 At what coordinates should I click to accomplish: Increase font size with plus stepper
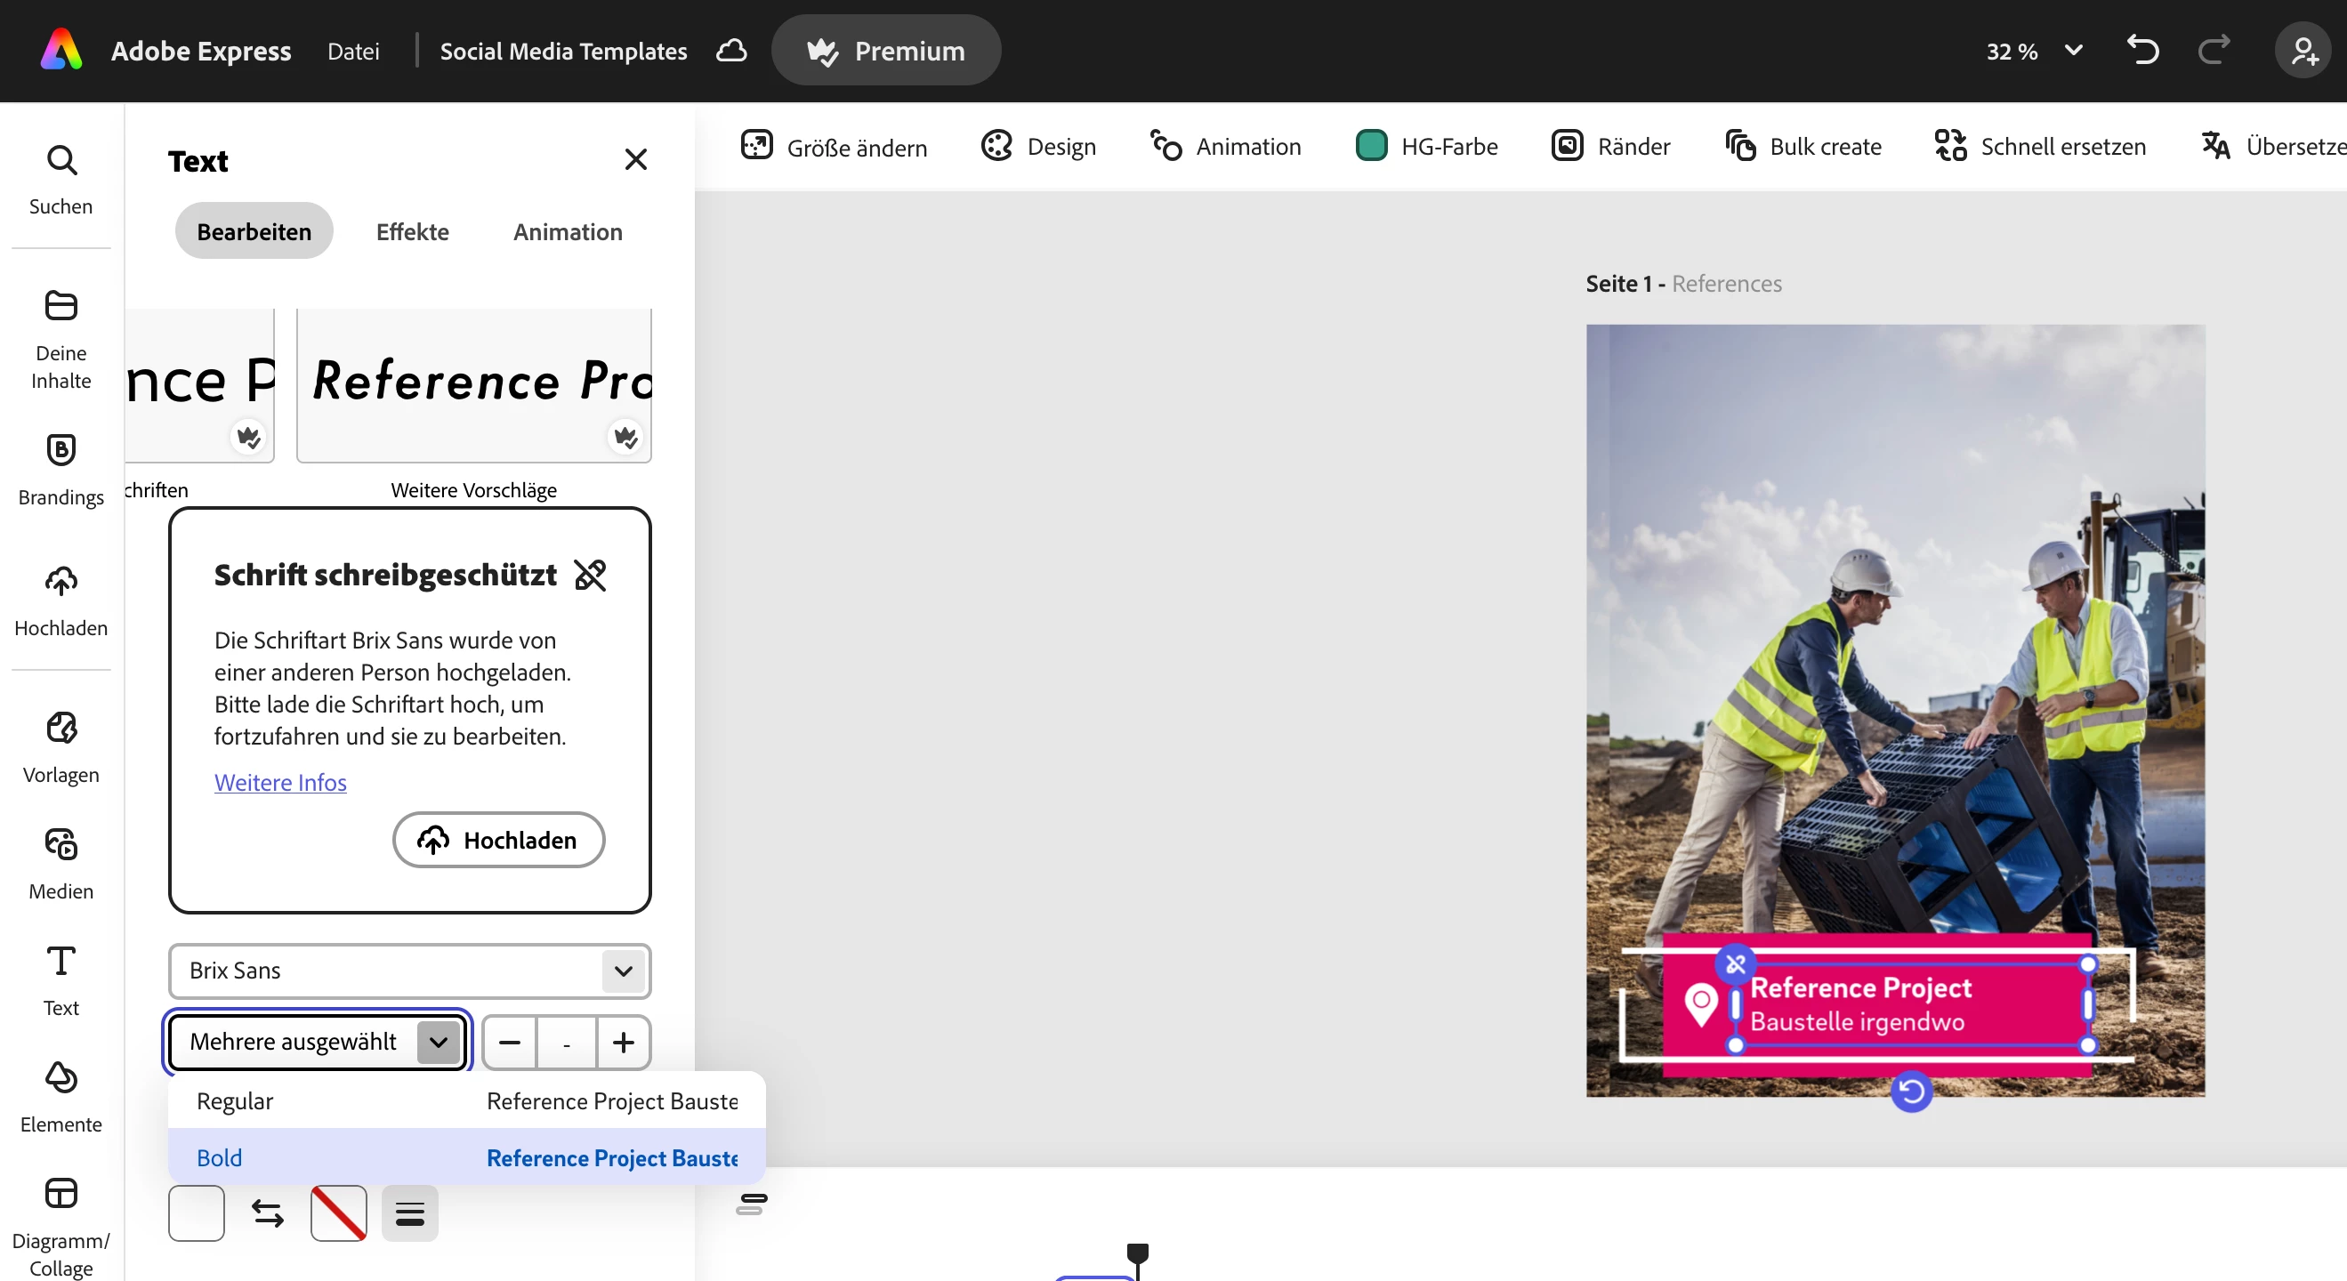click(623, 1042)
